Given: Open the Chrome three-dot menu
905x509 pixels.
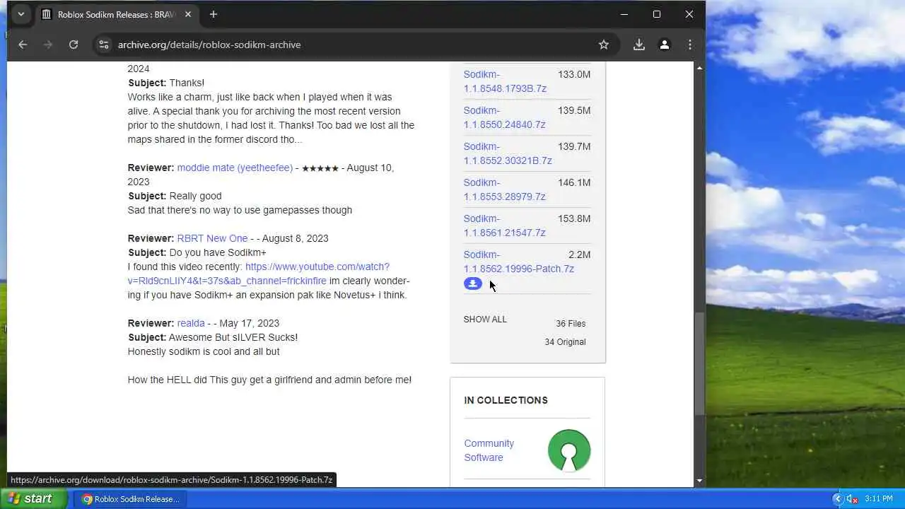Looking at the screenshot, I should pyautogui.click(x=690, y=45).
